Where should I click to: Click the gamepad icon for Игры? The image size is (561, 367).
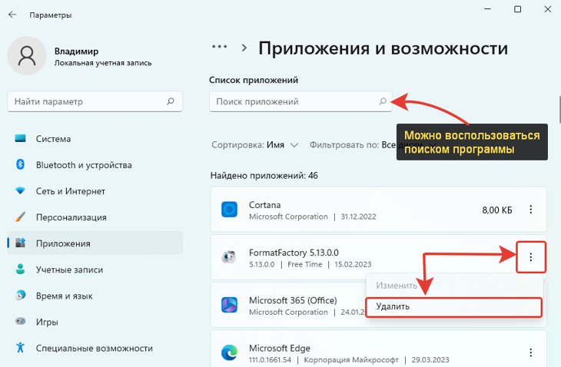coord(21,321)
